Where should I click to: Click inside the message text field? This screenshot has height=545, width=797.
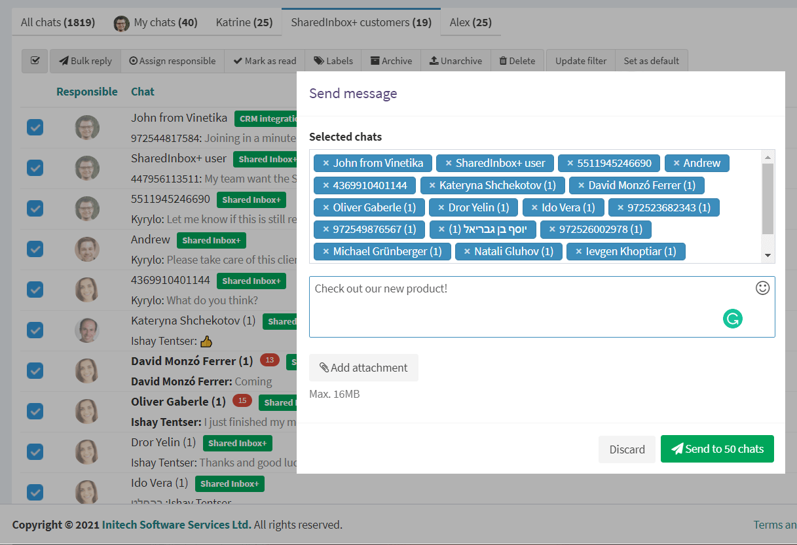coord(491,306)
